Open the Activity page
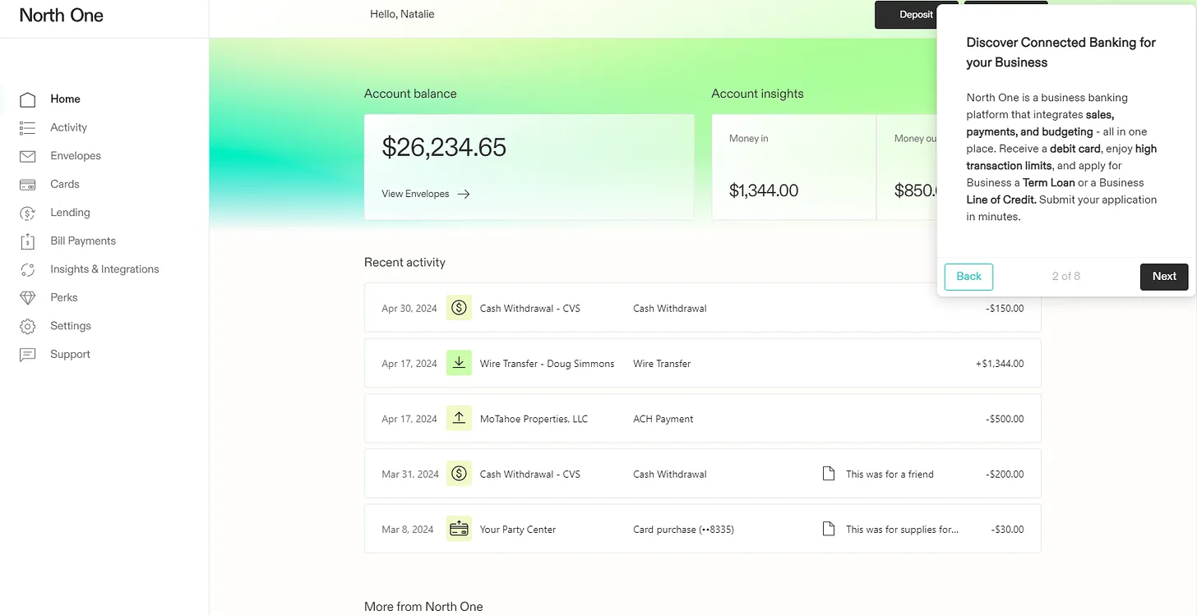The image size is (1197, 615). pyautogui.click(x=68, y=127)
